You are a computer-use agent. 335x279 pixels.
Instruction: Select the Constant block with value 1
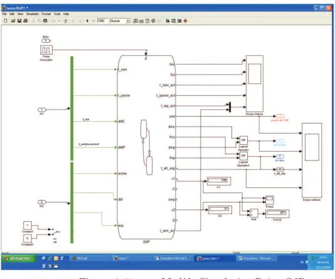(28, 226)
